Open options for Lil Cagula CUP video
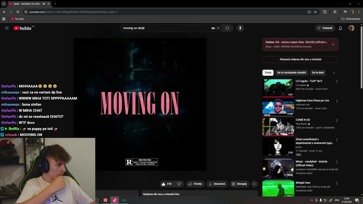This screenshot has width=363, height=204. click(x=337, y=82)
